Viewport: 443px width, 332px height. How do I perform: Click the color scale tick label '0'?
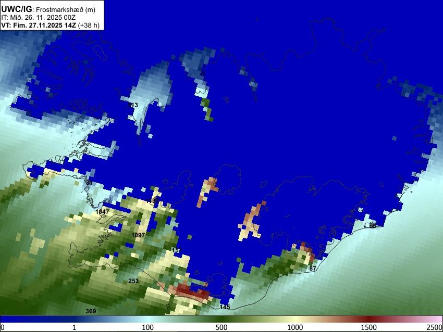coord(3,327)
